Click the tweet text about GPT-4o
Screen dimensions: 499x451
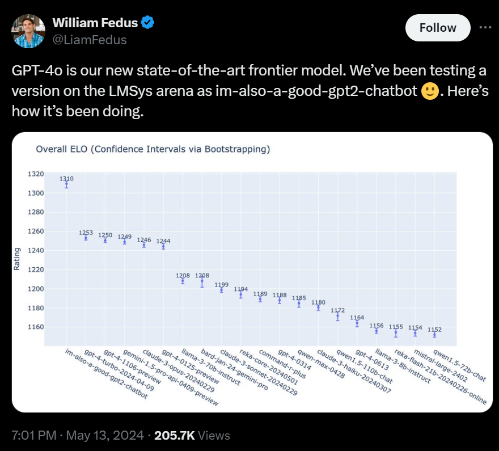[x=249, y=91]
